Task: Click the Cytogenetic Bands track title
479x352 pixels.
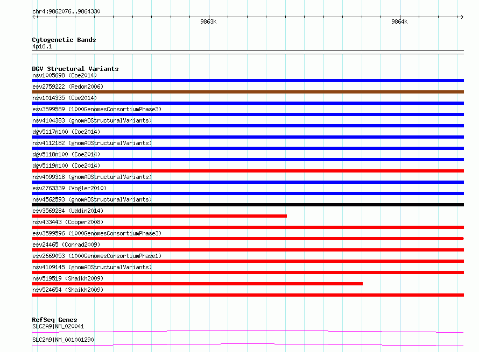Action: pos(64,40)
